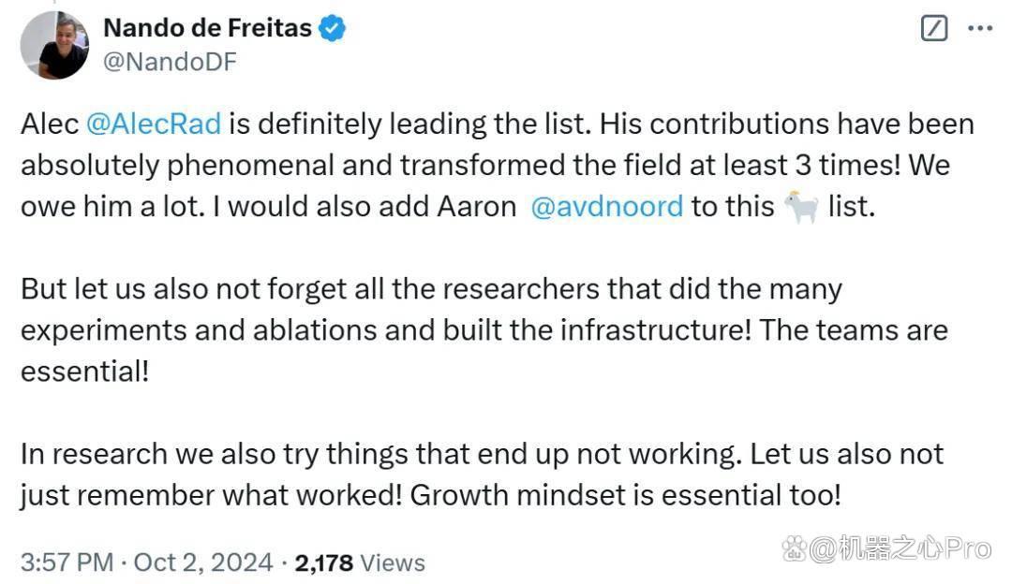Viewport: 1012px width, 584px height.
Task: Click the 'Growth mindset is essential too!' sentence
Action: (625, 495)
